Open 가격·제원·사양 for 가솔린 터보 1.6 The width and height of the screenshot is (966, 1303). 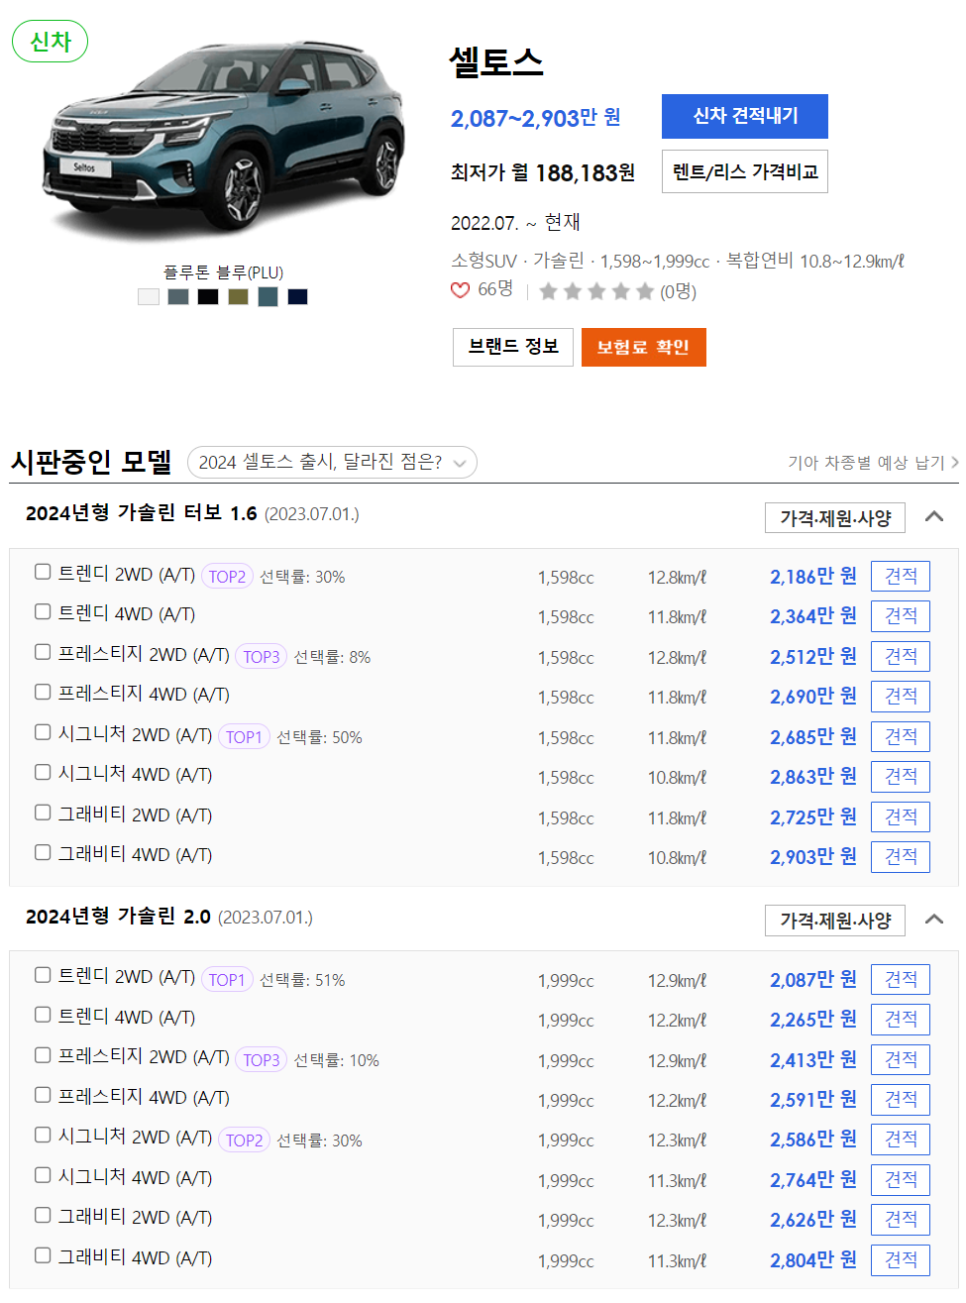point(835,517)
